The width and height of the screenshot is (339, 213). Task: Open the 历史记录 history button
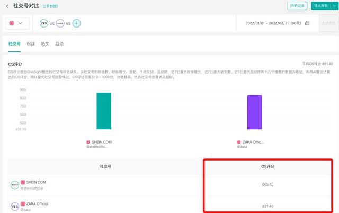(297, 6)
